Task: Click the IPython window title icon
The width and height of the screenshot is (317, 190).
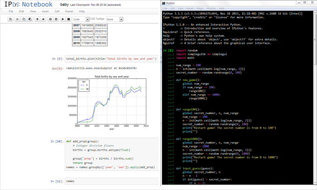Action: tap(163, 3)
